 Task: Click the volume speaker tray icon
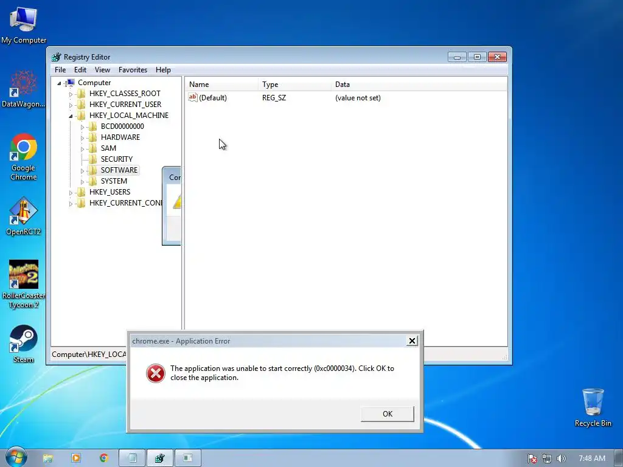(561, 458)
